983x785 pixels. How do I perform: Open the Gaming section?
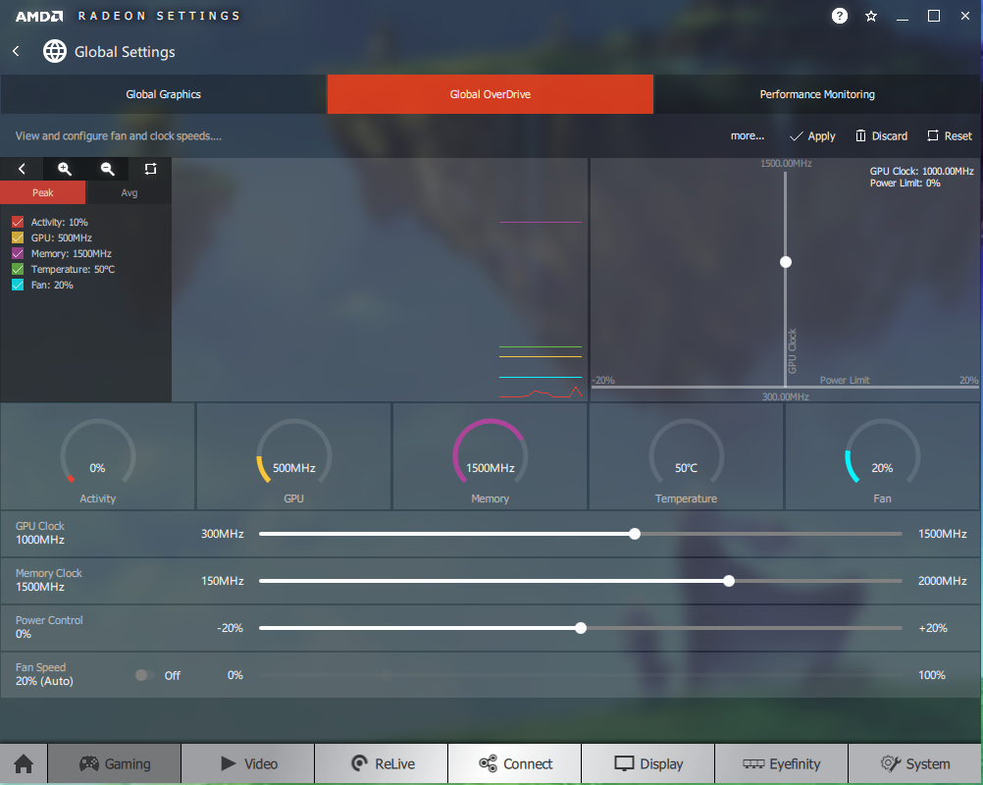[x=115, y=763]
